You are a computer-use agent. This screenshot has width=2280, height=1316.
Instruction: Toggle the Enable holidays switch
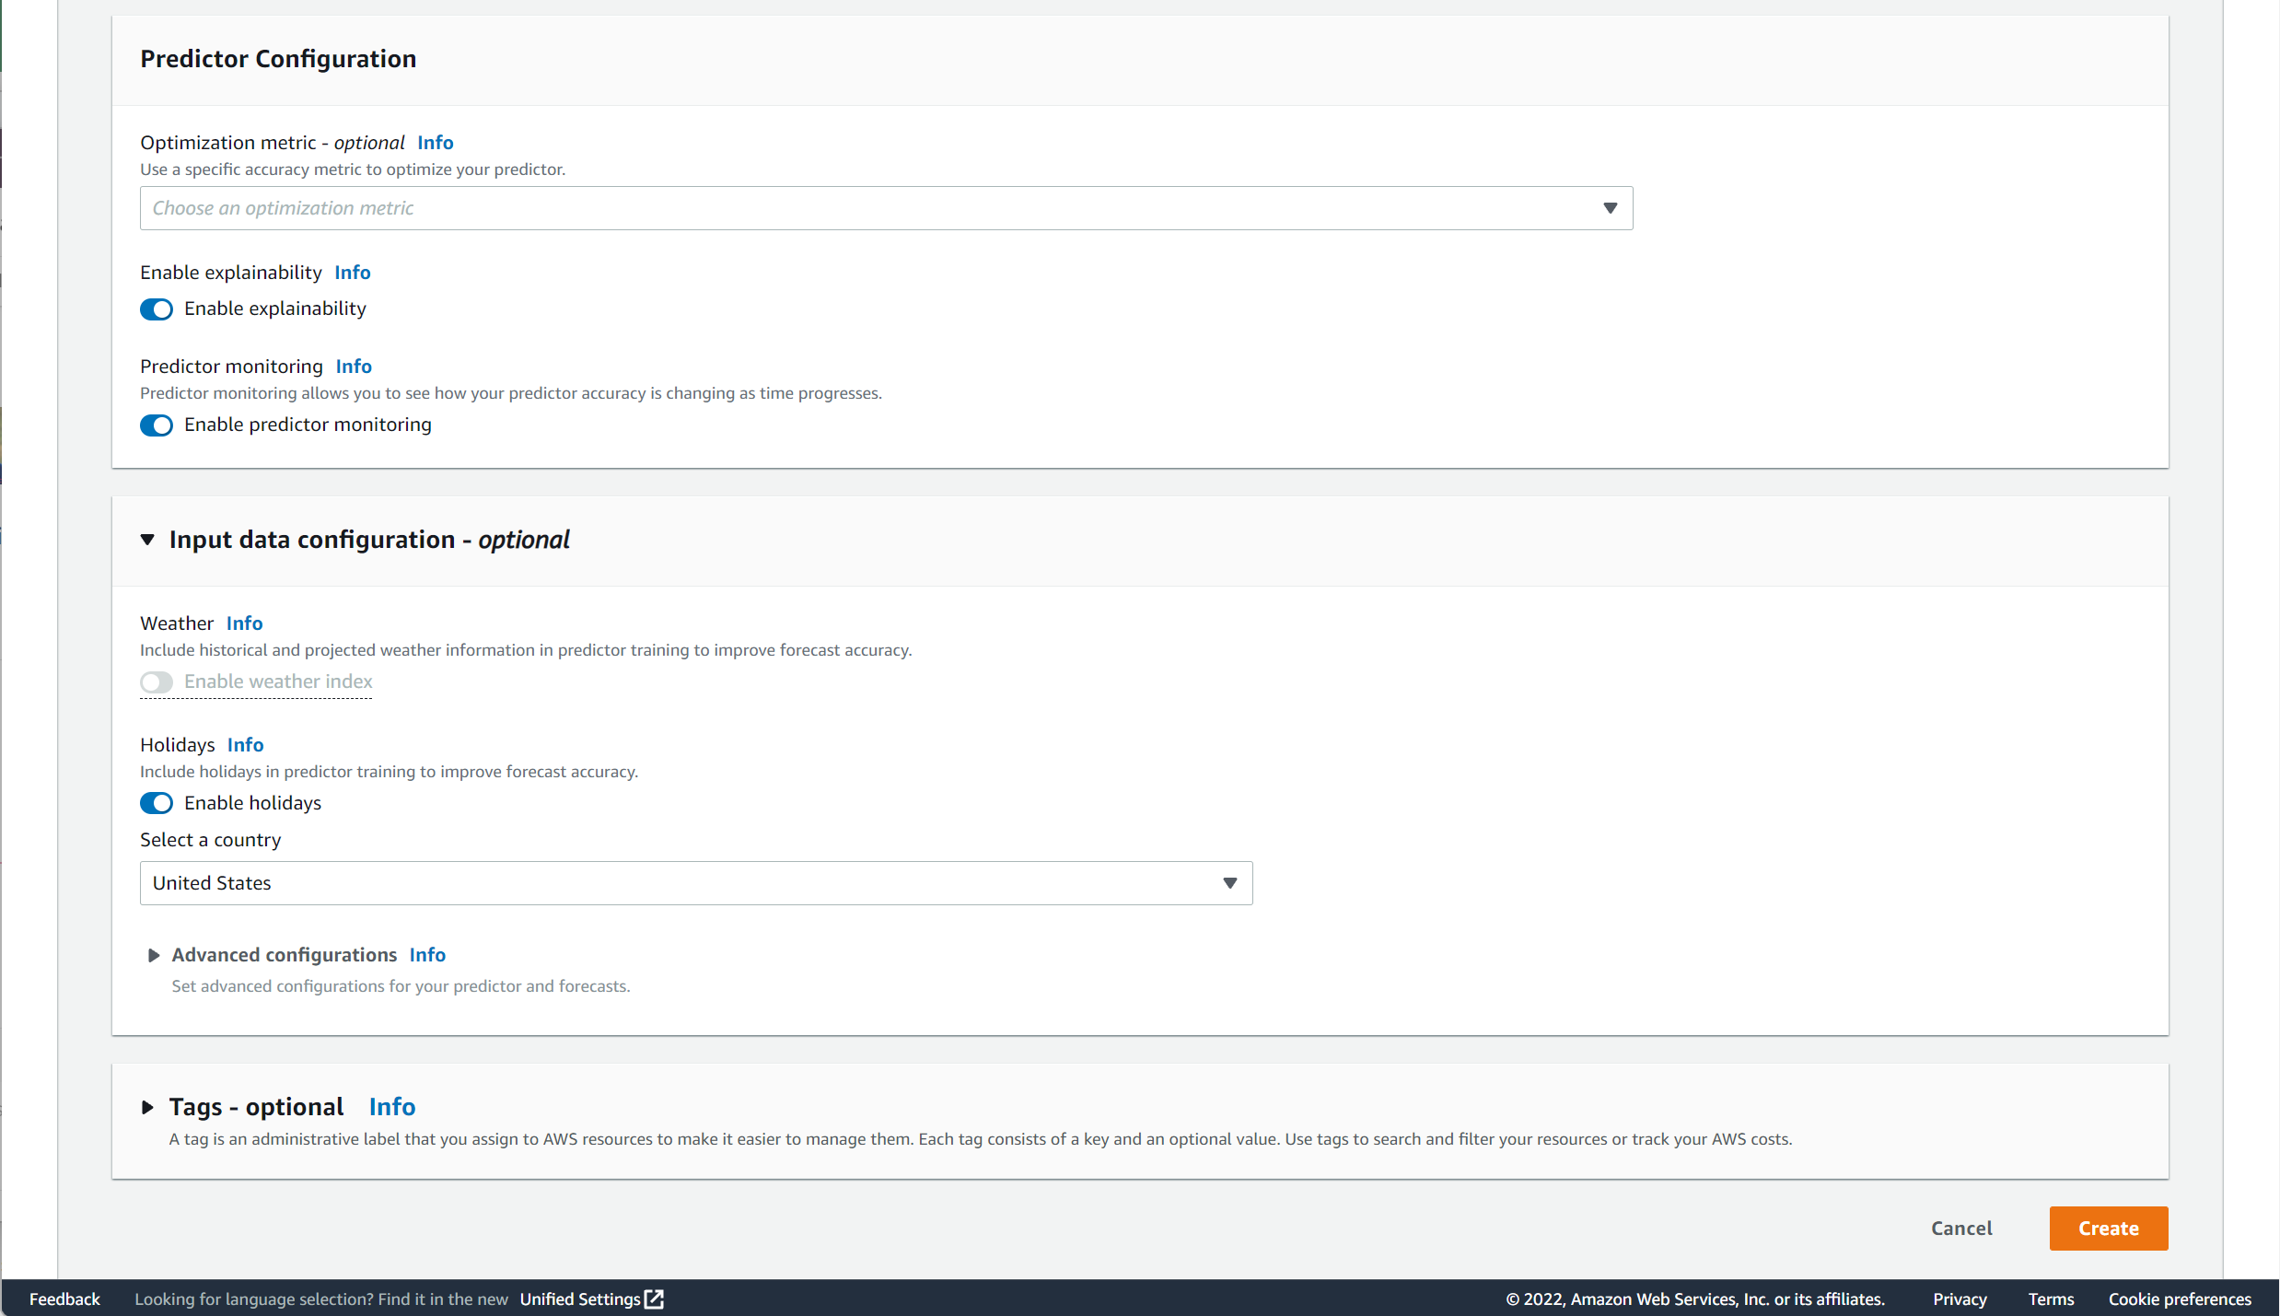(157, 803)
